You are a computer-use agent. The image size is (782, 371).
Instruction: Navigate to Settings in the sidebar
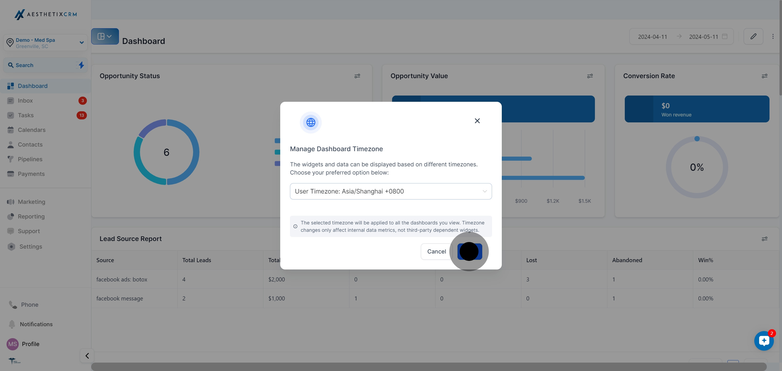[31, 247]
